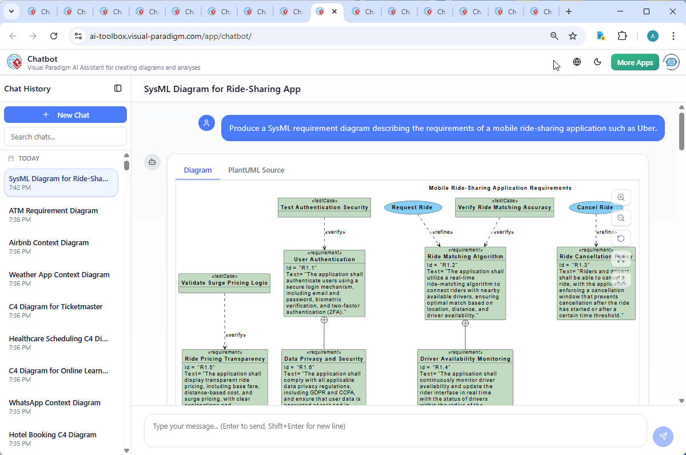Expand the diagram to fullscreen using the arrows icon
This screenshot has height=455, width=686.
(x=620, y=258)
